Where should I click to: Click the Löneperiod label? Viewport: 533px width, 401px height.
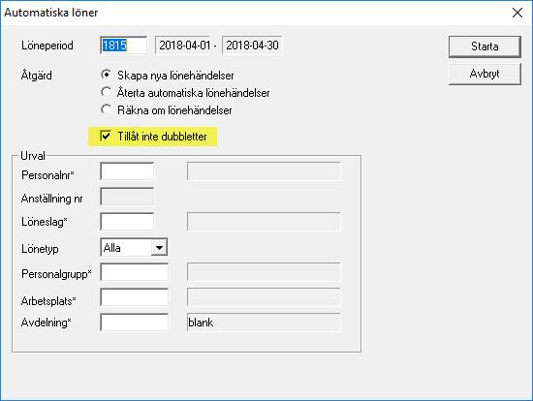click(x=47, y=46)
